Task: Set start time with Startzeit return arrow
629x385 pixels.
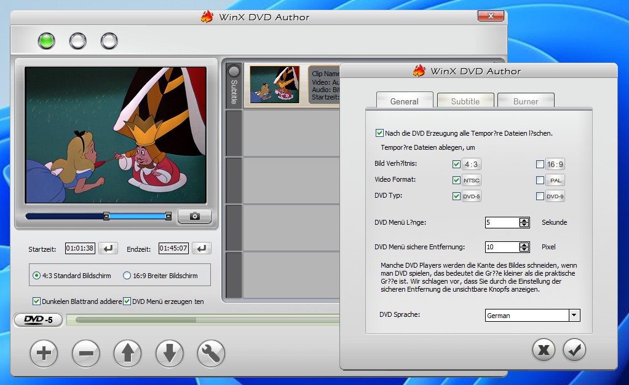Action: (x=108, y=249)
